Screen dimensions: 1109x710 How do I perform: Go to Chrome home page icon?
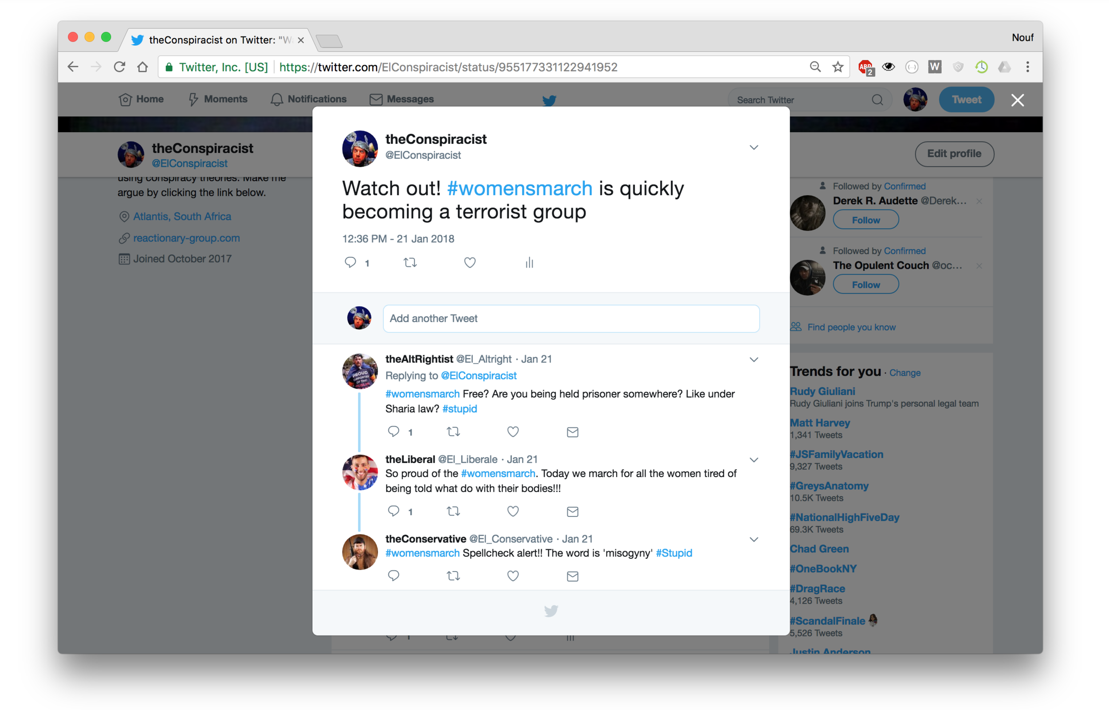point(143,67)
